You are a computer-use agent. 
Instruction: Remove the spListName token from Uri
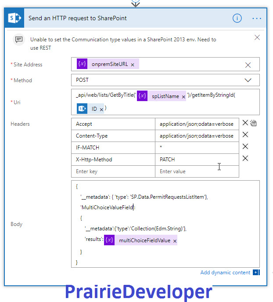tap(183, 97)
